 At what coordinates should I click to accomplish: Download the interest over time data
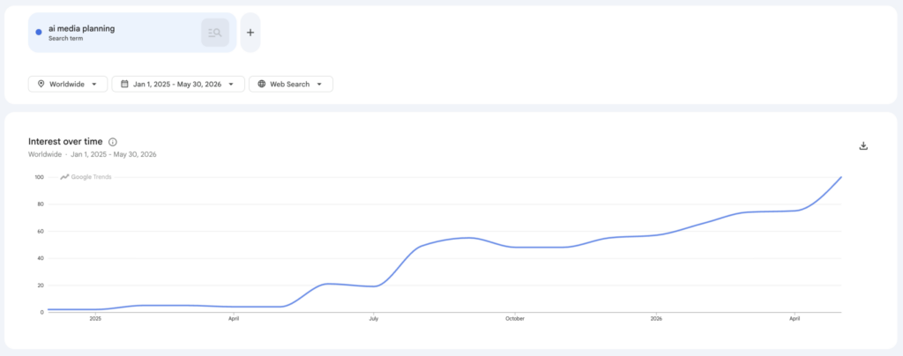(x=863, y=145)
